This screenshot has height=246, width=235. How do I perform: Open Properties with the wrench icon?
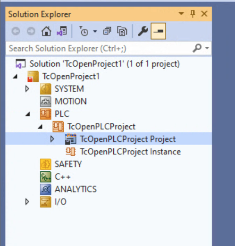(x=143, y=31)
